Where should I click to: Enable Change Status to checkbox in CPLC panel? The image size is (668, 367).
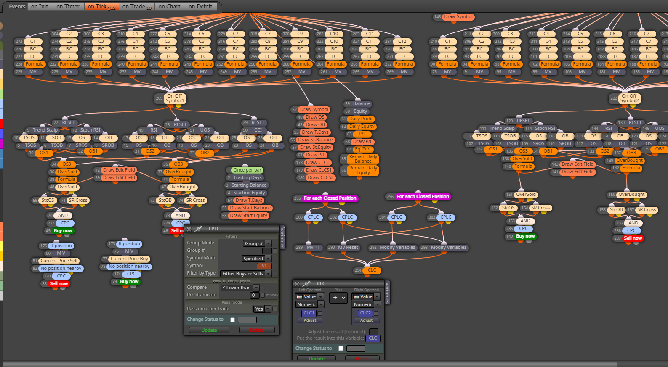(232, 320)
